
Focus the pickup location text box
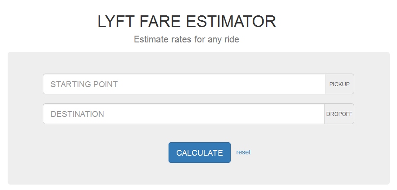pyautogui.click(x=184, y=84)
